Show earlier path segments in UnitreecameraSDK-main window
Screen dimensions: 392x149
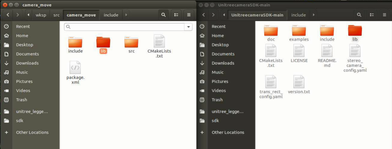click(x=224, y=15)
